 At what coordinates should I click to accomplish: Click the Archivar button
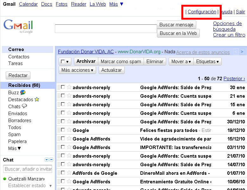point(86,61)
